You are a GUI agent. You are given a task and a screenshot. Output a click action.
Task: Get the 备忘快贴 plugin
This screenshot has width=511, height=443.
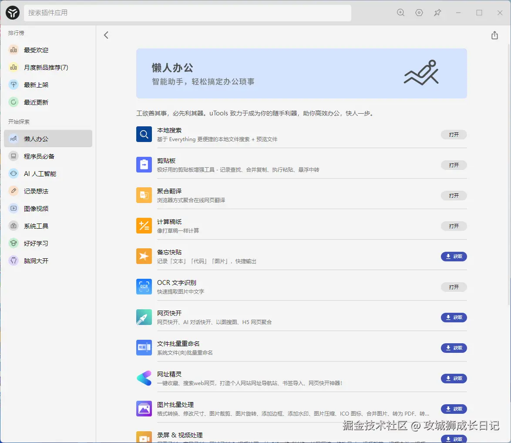pyautogui.click(x=454, y=257)
